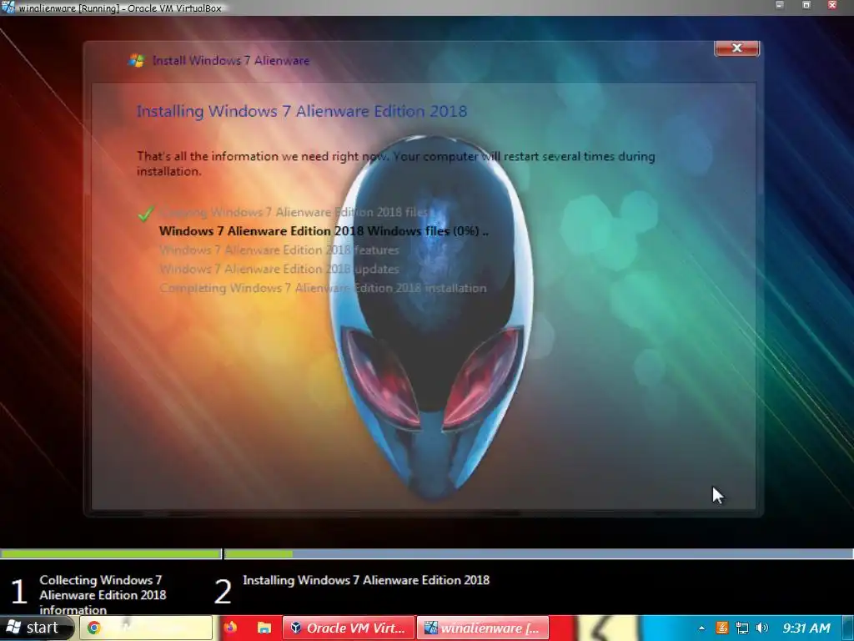Click the stage 2 installing progress bar
854x641 pixels.
click(539, 554)
